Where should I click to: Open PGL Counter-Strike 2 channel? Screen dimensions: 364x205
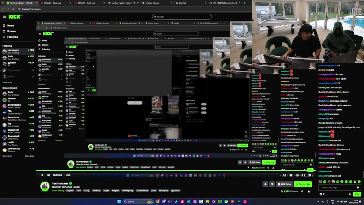tap(18, 112)
